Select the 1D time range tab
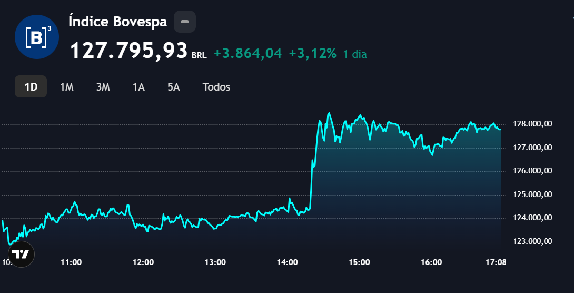This screenshot has width=574, height=293. [31, 87]
